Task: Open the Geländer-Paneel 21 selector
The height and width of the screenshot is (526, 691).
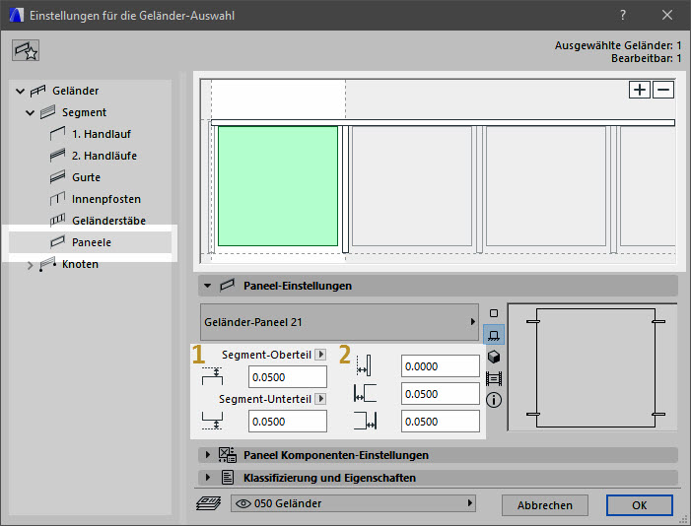Action: [339, 322]
